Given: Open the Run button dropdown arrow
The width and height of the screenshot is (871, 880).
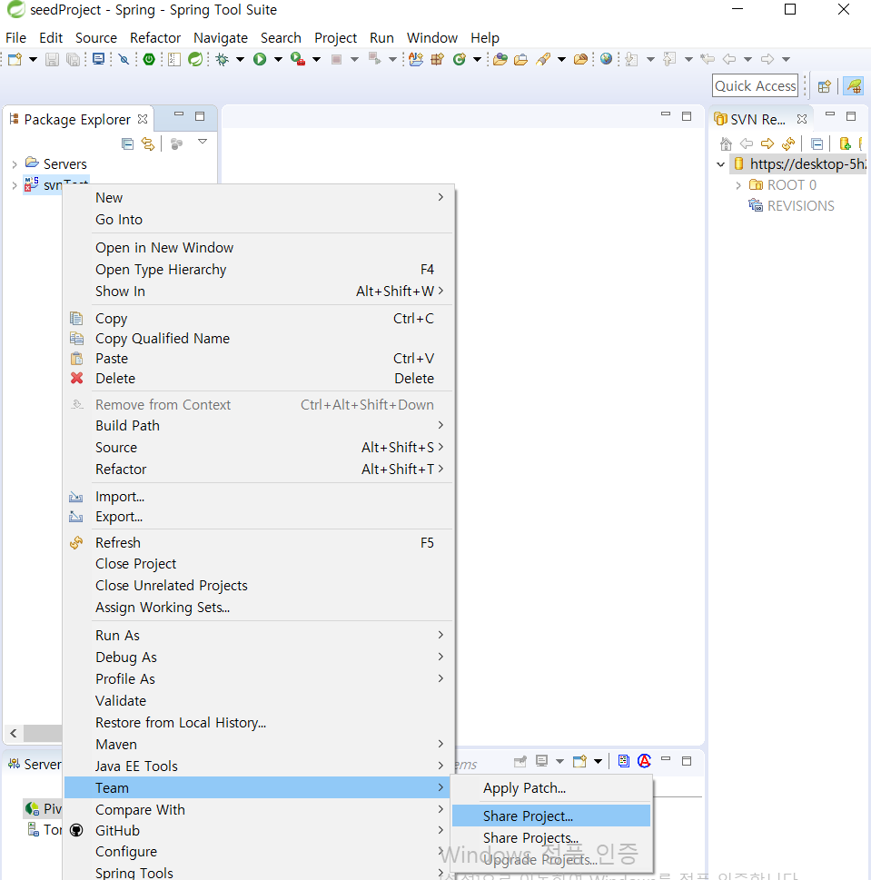Looking at the screenshot, I should pyautogui.click(x=278, y=59).
